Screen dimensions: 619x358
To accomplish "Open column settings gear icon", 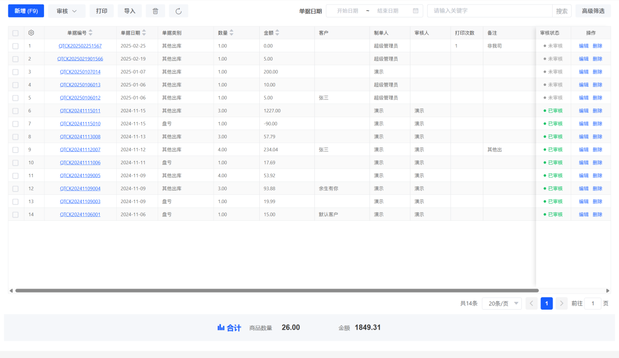I will [31, 33].
